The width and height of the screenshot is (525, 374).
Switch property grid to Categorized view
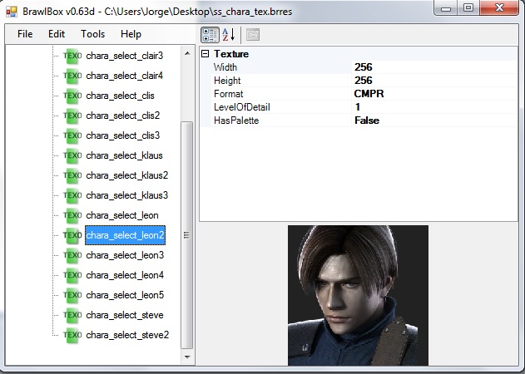click(210, 34)
